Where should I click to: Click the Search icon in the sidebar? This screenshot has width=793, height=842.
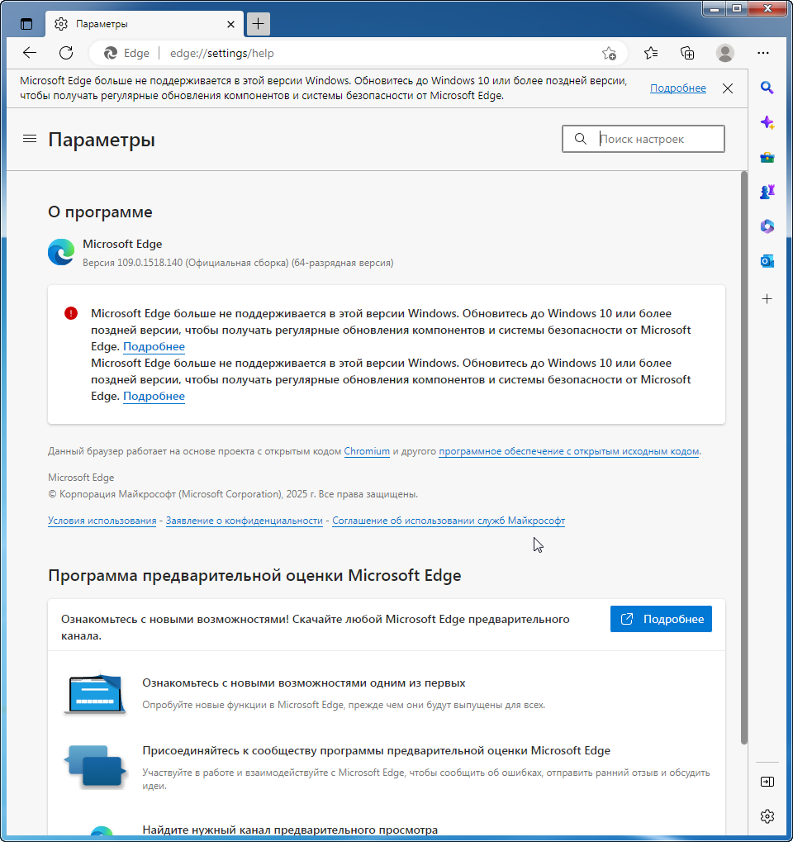coord(767,88)
